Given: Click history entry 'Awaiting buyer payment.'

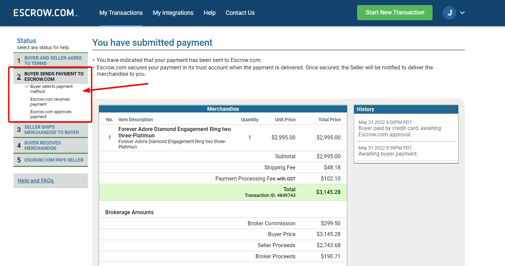Looking at the screenshot, I should pyautogui.click(x=388, y=154).
